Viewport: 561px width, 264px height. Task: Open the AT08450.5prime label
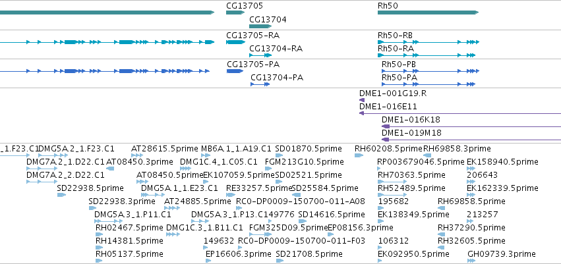coord(170,175)
